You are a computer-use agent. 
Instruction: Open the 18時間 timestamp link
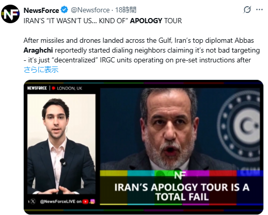tap(125, 10)
